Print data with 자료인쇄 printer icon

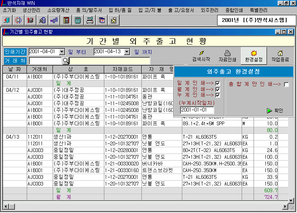point(228,56)
